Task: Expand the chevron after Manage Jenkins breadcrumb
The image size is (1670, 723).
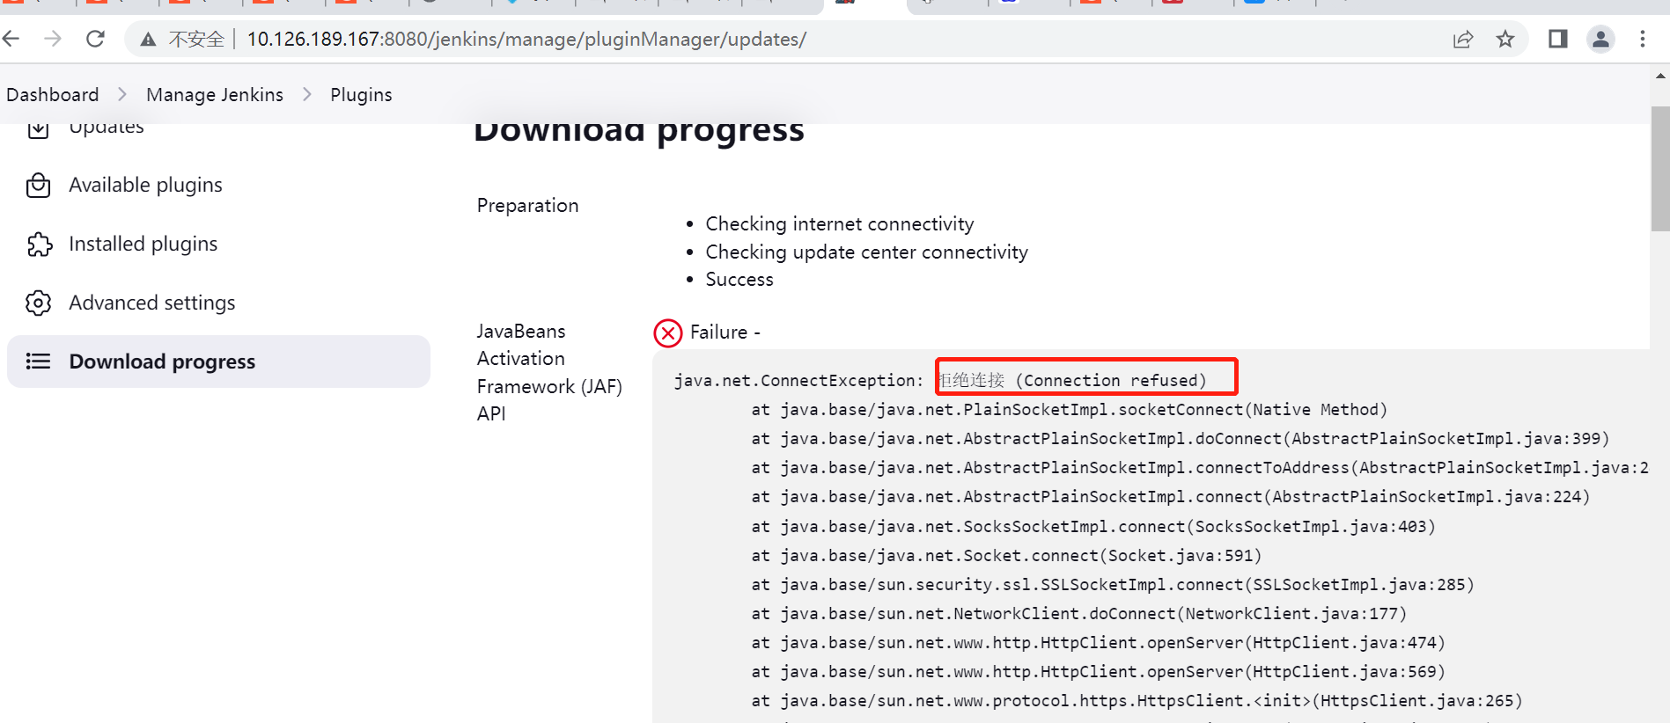Action: 307,94
